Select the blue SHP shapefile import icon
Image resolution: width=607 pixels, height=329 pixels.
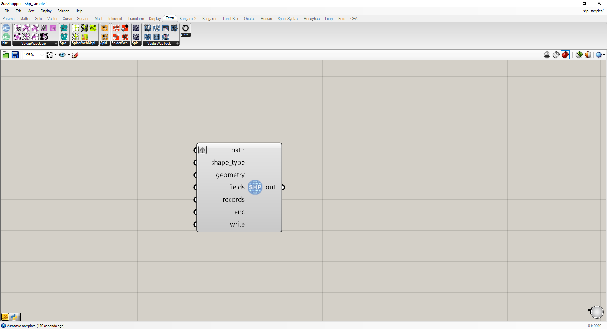(6, 28)
